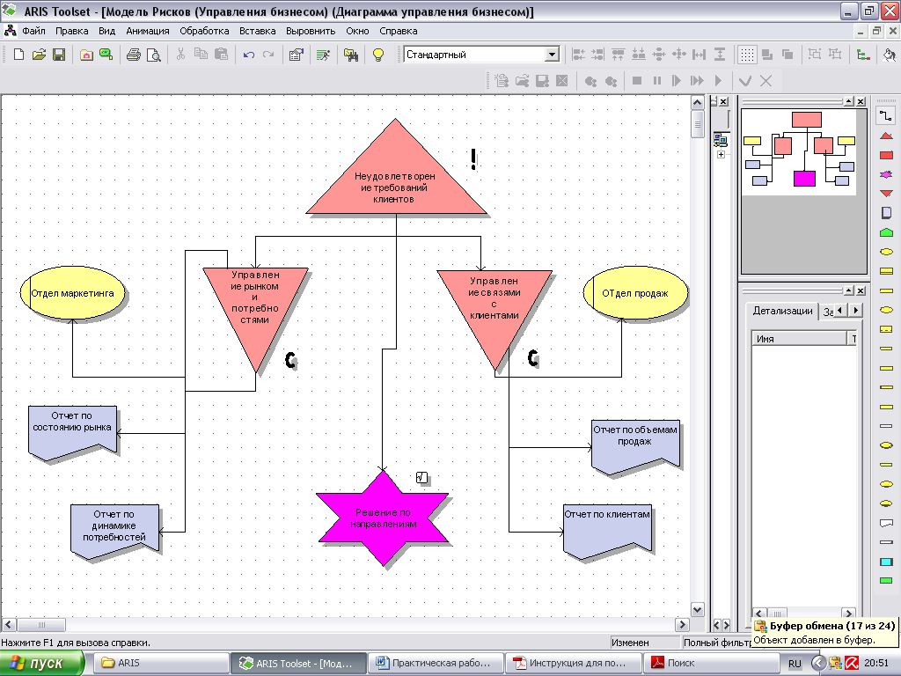
Task: Select the Отчет по состоянию рынка shape
Action: (72, 433)
